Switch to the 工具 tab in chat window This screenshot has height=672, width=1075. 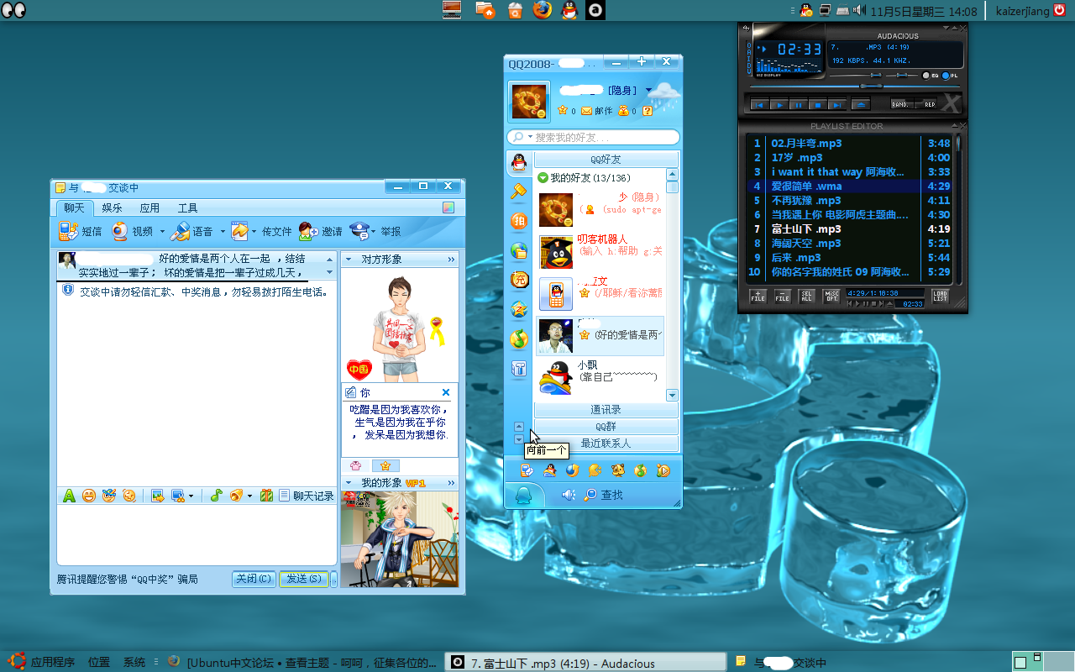tap(187, 208)
